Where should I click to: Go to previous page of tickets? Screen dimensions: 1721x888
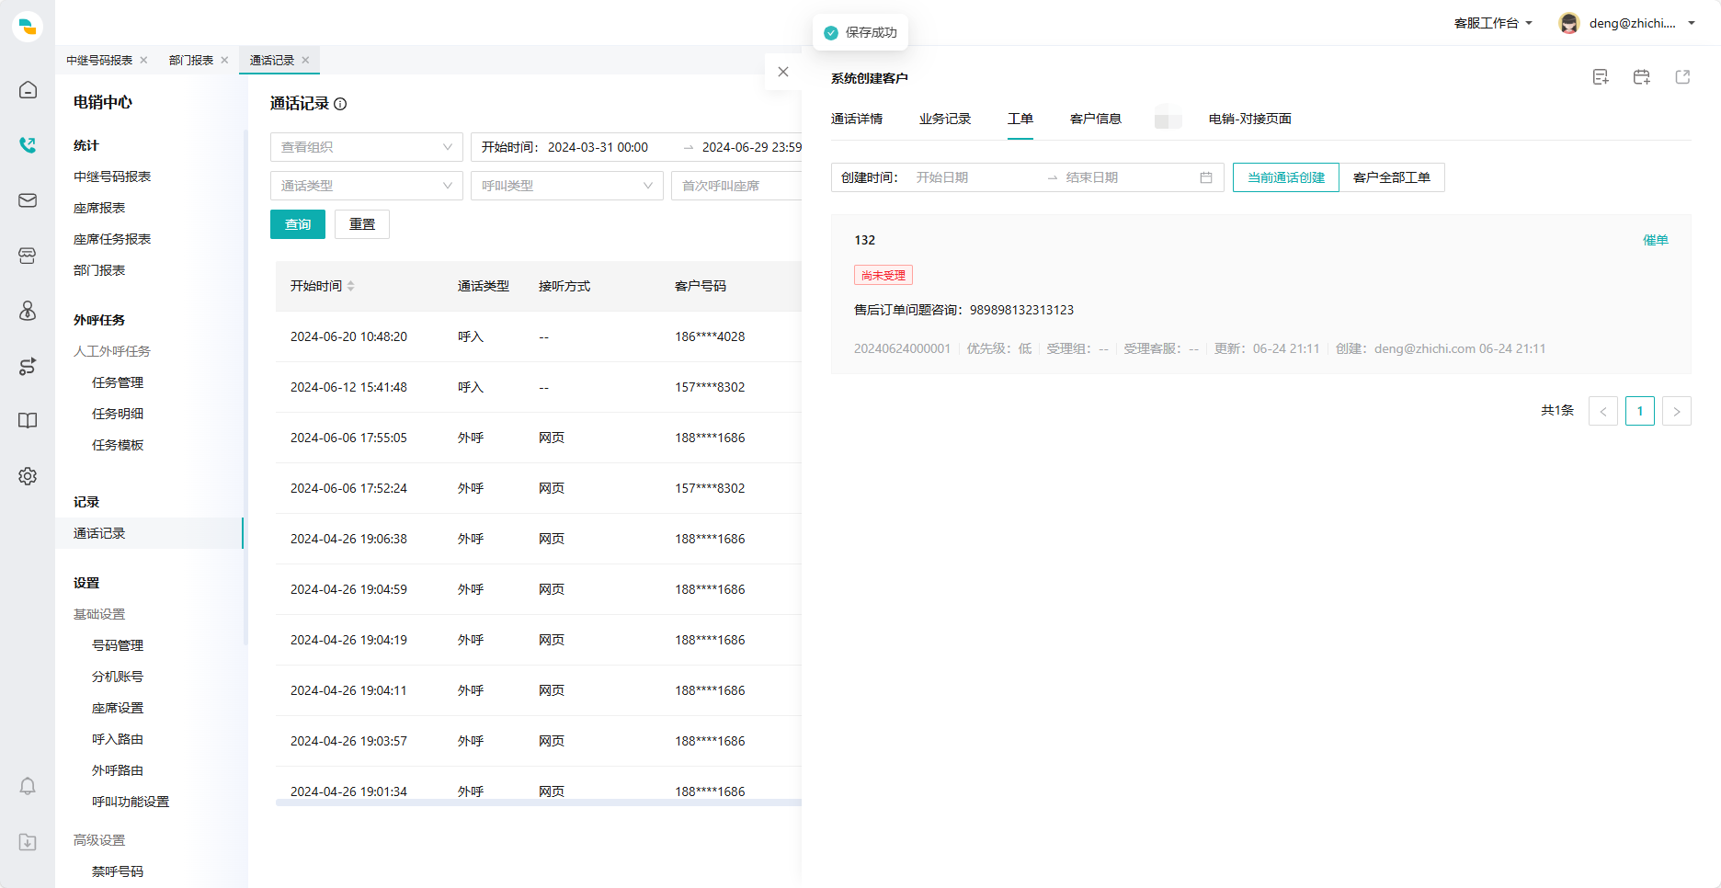click(x=1603, y=411)
